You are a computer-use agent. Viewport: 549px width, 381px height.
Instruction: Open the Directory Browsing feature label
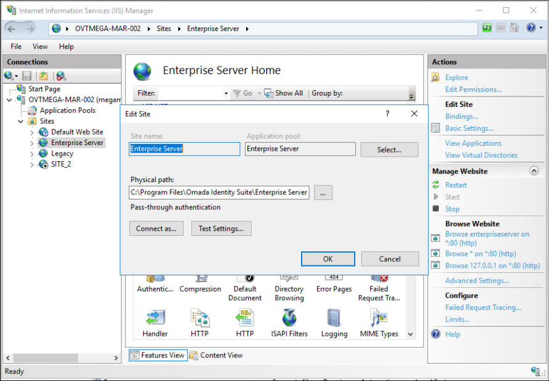[289, 293]
